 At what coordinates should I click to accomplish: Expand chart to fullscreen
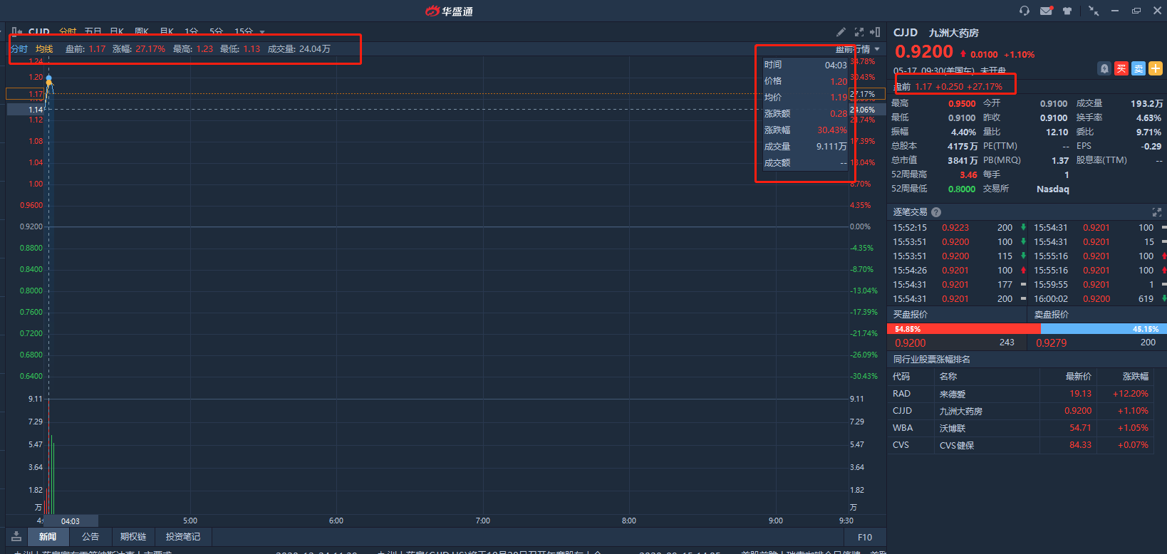pos(859,32)
